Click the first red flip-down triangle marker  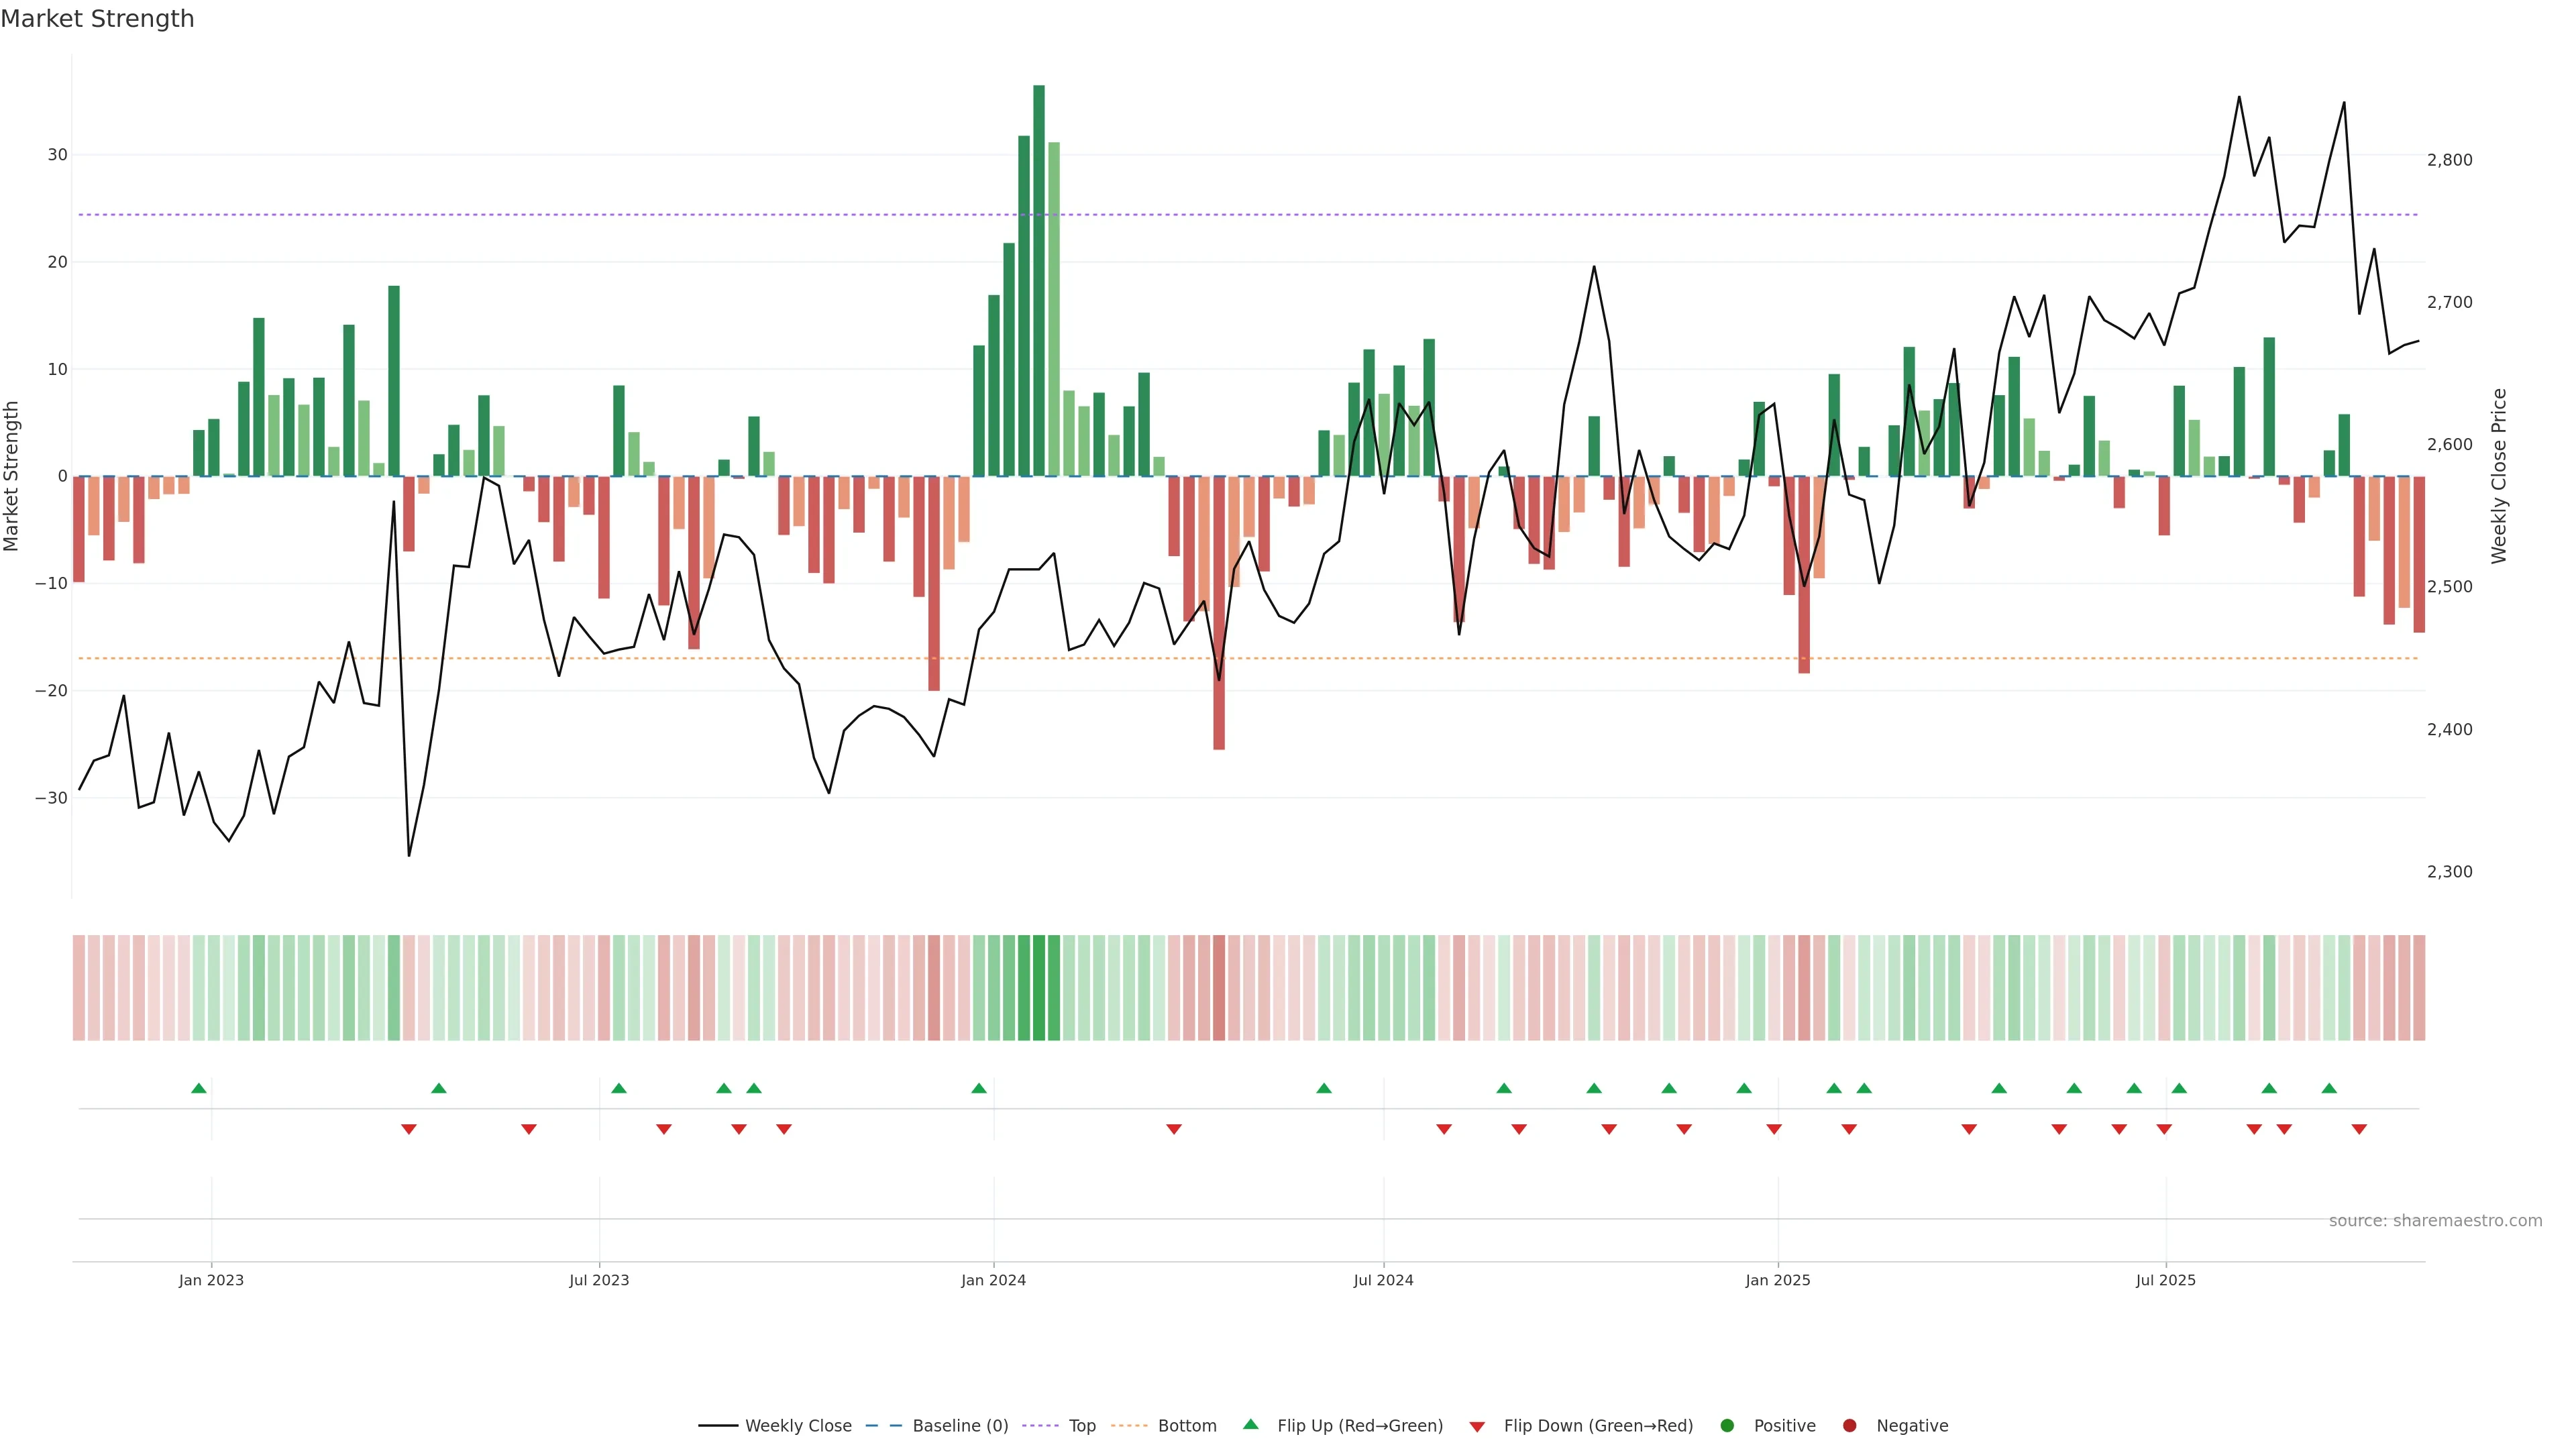tap(408, 1129)
